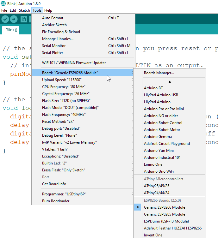Switch to the Blink sketch tab
This screenshot has height=238, width=218.
11,30
